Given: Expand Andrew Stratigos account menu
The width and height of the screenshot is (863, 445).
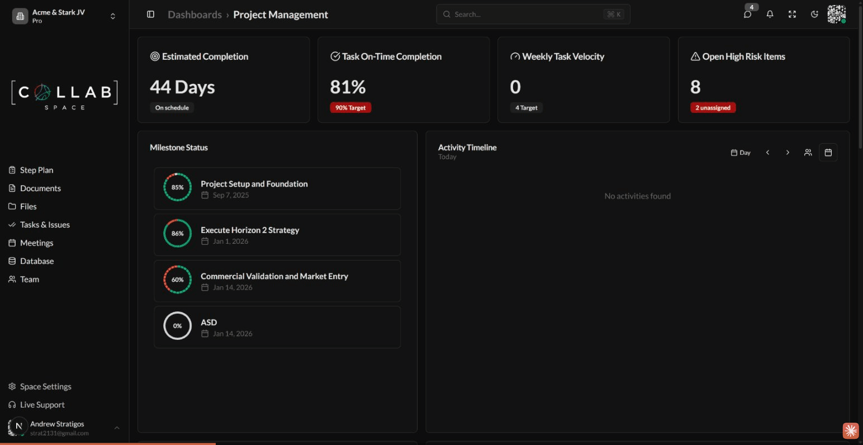Looking at the screenshot, I should (117, 428).
